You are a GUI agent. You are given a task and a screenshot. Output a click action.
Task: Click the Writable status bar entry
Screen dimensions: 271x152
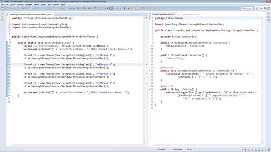tap(162, 149)
